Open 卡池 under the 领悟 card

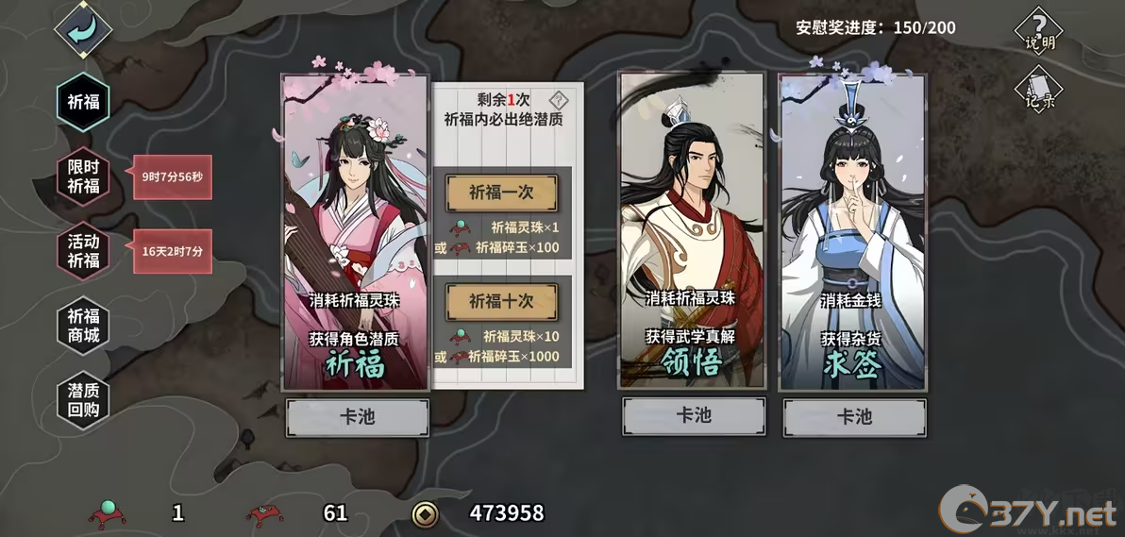click(693, 416)
